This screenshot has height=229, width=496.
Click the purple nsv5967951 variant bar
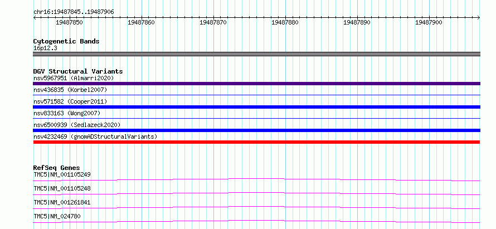click(256, 84)
